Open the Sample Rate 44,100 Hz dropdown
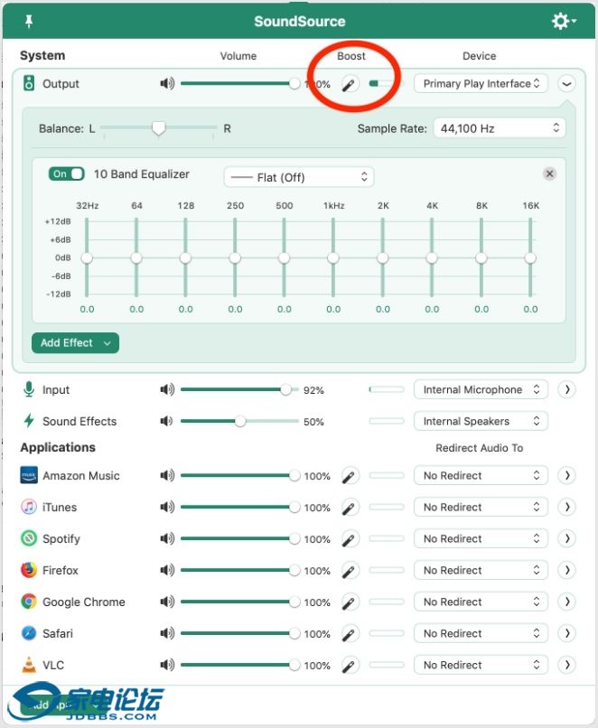This screenshot has height=728, width=598. point(500,128)
